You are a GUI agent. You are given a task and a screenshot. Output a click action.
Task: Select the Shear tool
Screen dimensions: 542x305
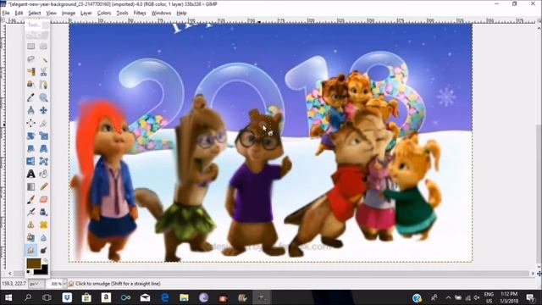coord(30,149)
